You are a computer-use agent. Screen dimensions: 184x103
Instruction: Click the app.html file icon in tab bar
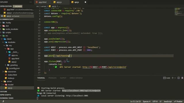tap(37, 2)
